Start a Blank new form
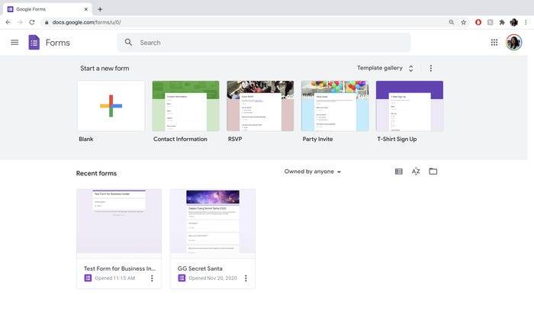534x334 pixels. coord(111,106)
